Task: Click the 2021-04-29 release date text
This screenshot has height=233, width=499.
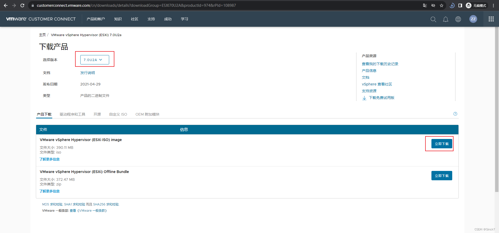Action: click(x=90, y=84)
